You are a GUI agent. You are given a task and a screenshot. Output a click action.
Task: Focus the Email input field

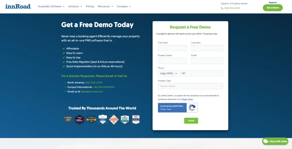(207, 61)
